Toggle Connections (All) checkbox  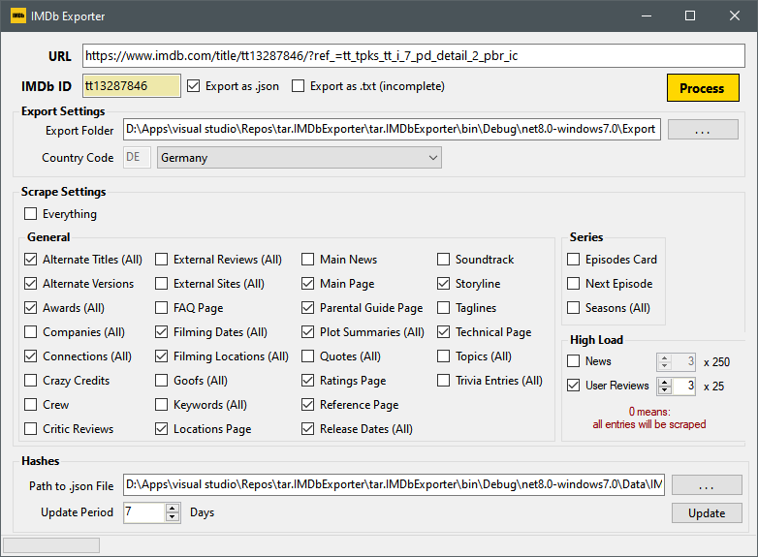pyautogui.click(x=30, y=356)
